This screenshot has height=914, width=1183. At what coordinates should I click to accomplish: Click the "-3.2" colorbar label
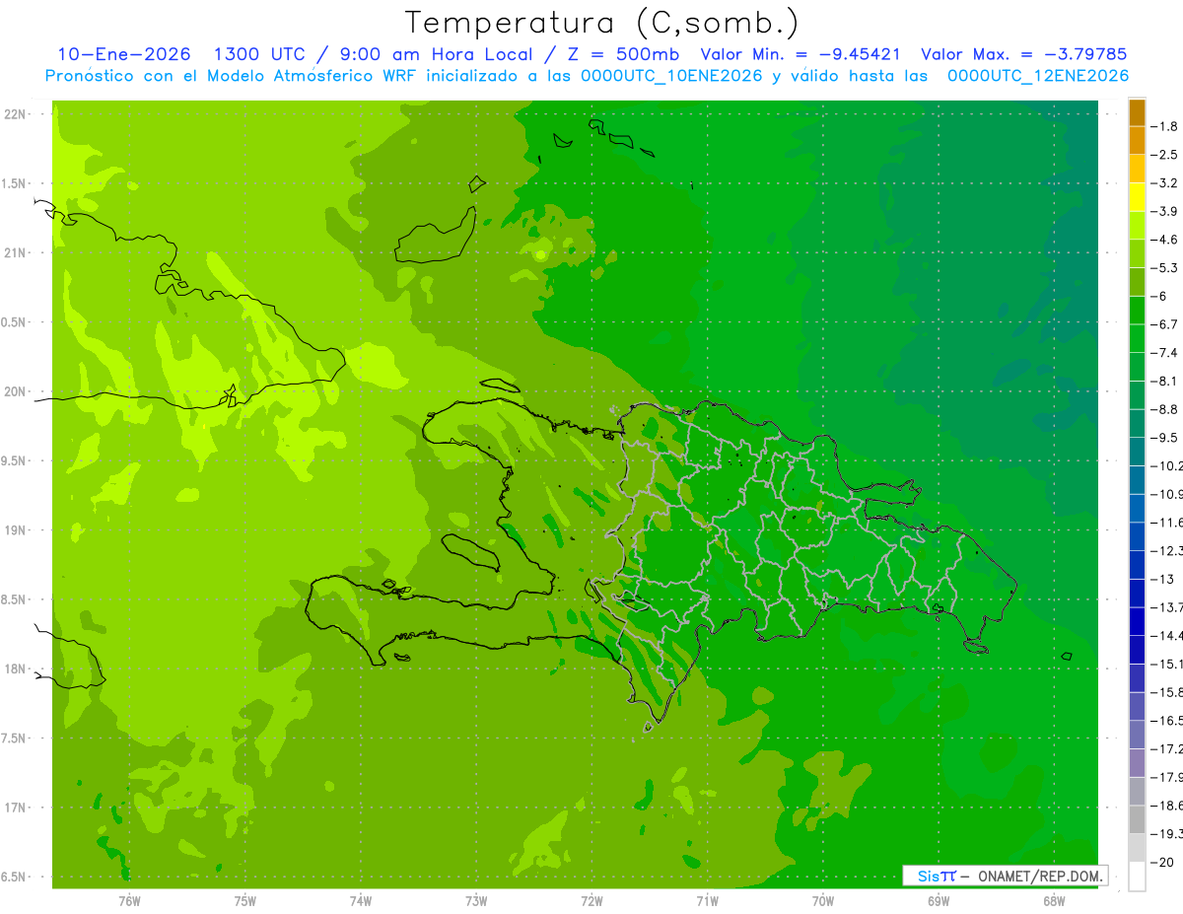pyautogui.click(x=1163, y=183)
